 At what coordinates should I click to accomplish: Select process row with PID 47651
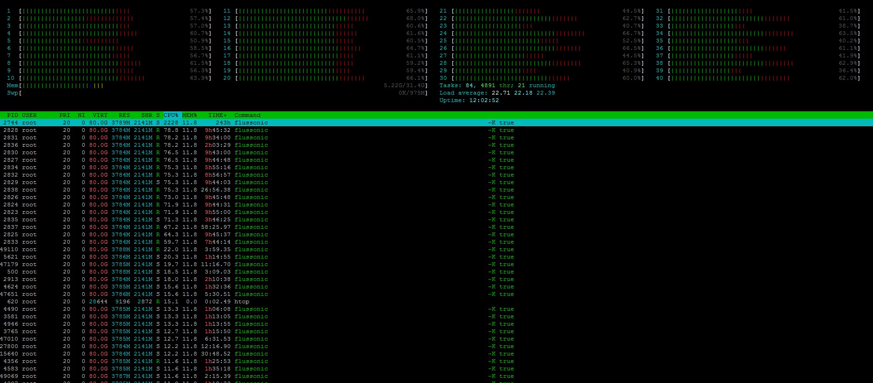[x=436, y=294]
